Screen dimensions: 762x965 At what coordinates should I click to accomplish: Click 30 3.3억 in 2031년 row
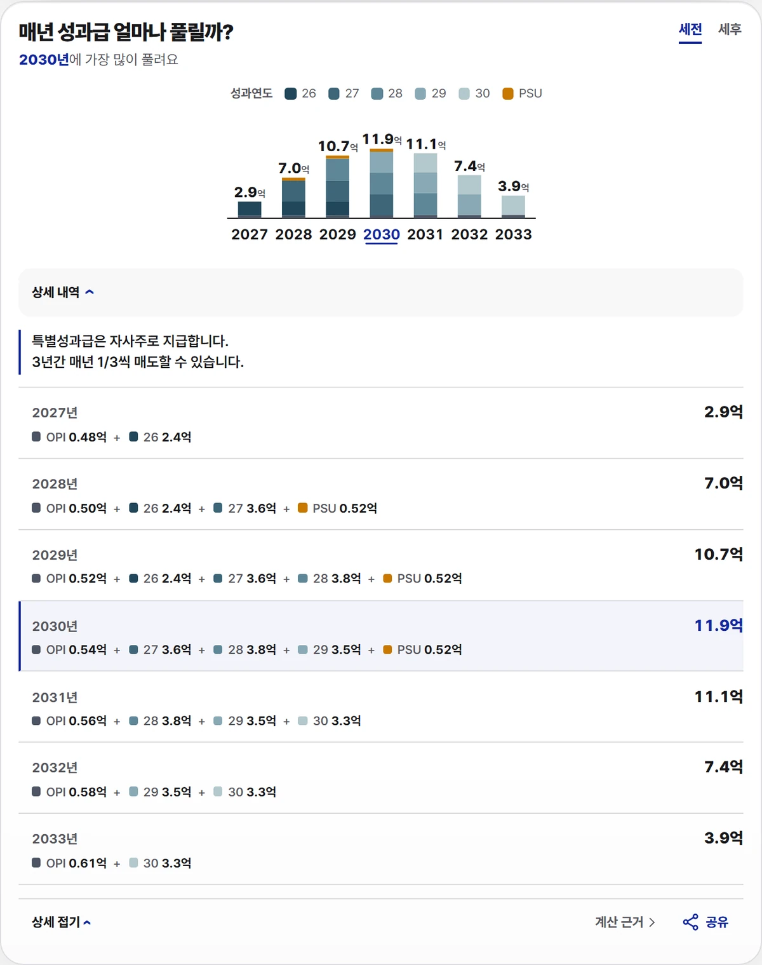pyautogui.click(x=329, y=720)
